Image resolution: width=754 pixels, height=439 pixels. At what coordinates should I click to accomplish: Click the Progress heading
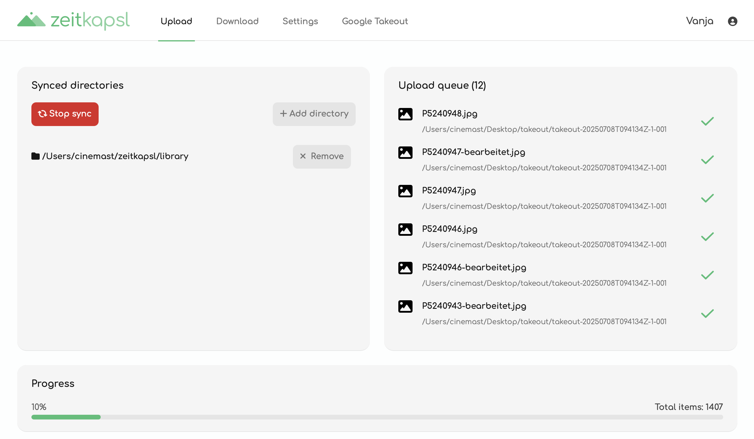coord(53,383)
